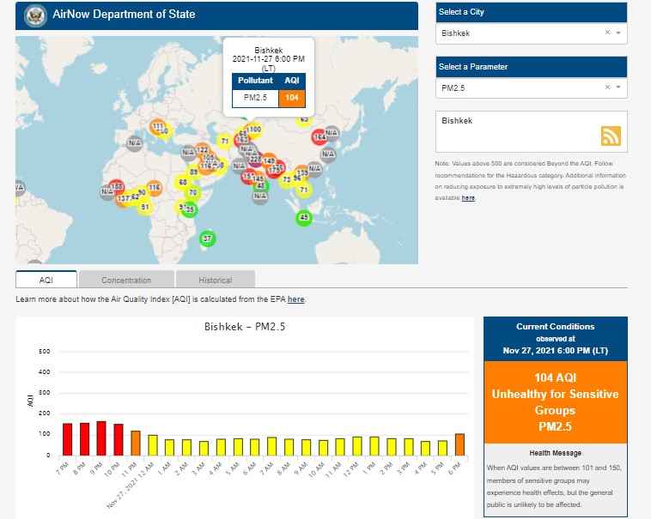Clear the selected Bishkek city
The image size is (651, 519).
coord(607,33)
